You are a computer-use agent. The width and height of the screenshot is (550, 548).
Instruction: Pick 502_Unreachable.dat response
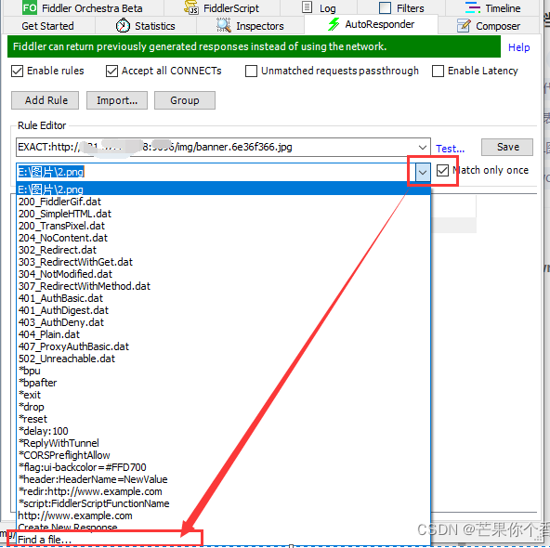click(x=223, y=359)
